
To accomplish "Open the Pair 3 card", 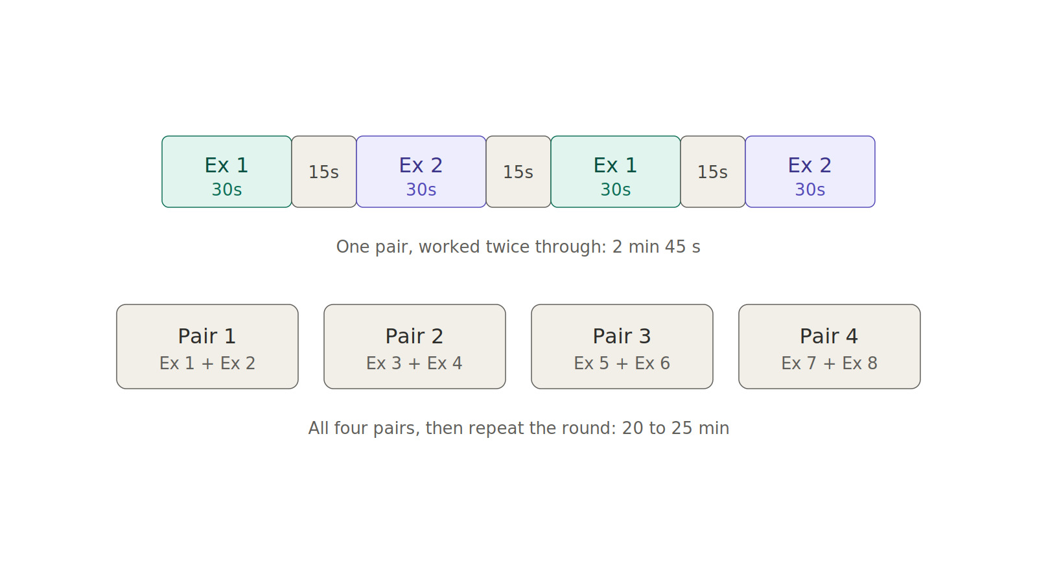I will point(622,347).
